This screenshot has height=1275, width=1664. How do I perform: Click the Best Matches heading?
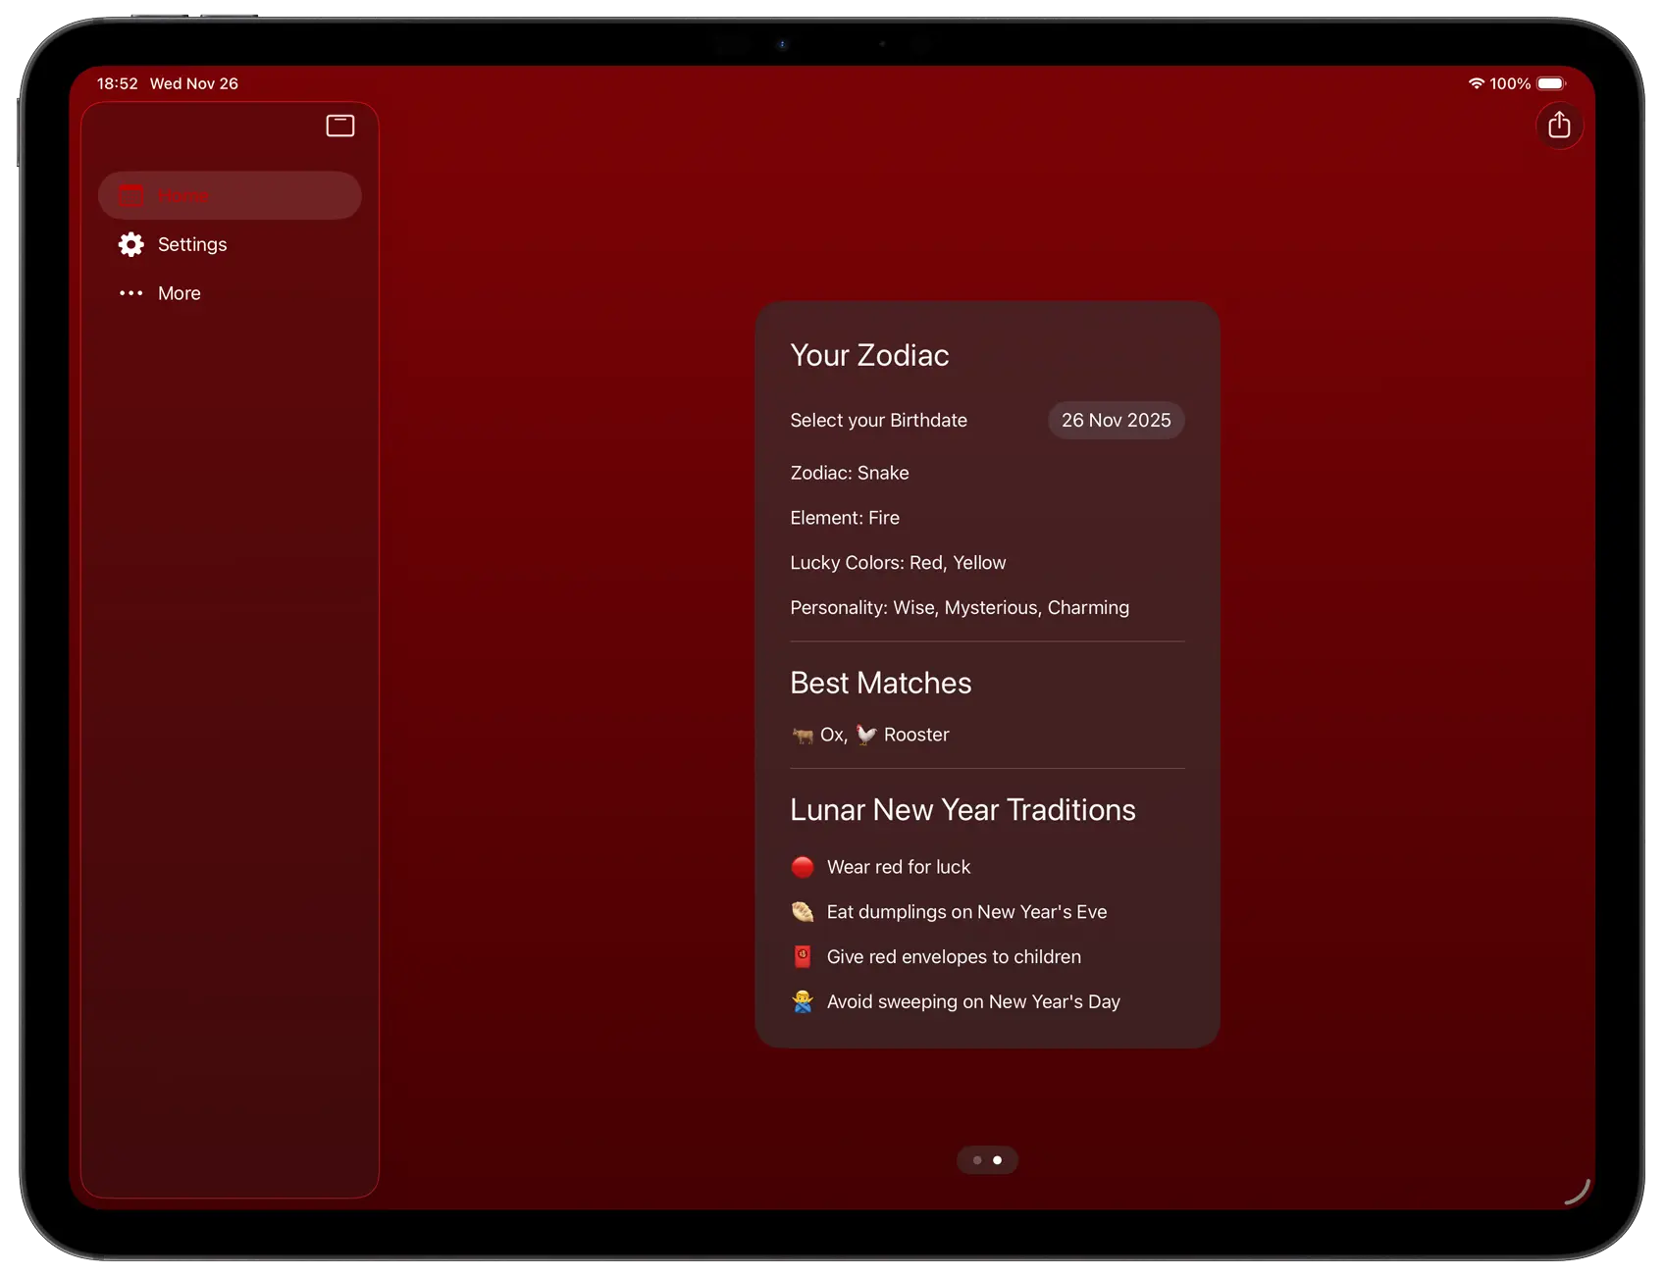click(880, 683)
